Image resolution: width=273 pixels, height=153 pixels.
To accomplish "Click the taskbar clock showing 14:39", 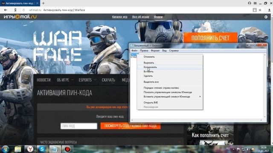I will tap(264, 149).
